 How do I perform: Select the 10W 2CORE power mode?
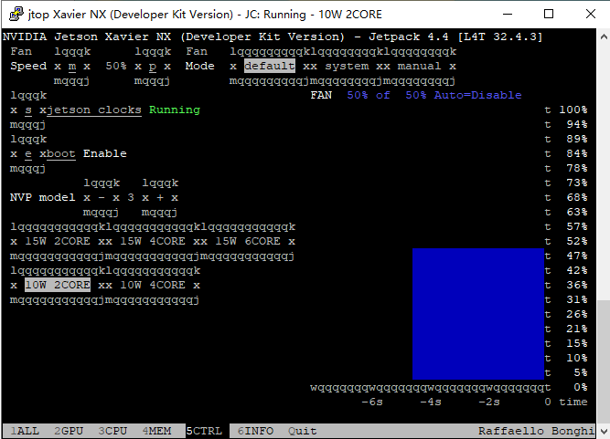58,285
